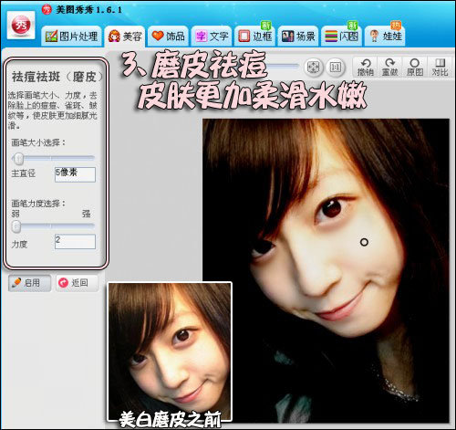
Task: Click the 祛痘祛斑（磨皮）panel heading
Action: pos(57,77)
